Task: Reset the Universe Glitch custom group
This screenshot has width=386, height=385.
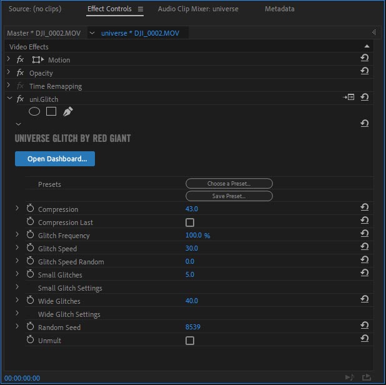Action: tap(364, 123)
